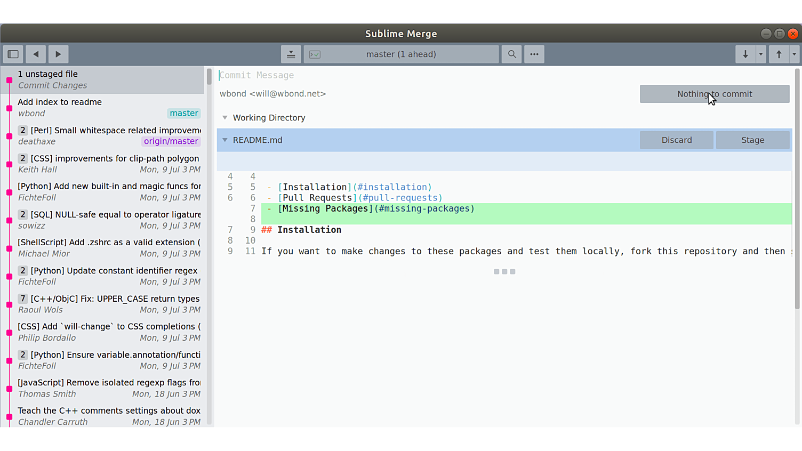Collapse the Working Directory section
Image resolution: width=802 pixels, height=451 pixels.
(224, 117)
